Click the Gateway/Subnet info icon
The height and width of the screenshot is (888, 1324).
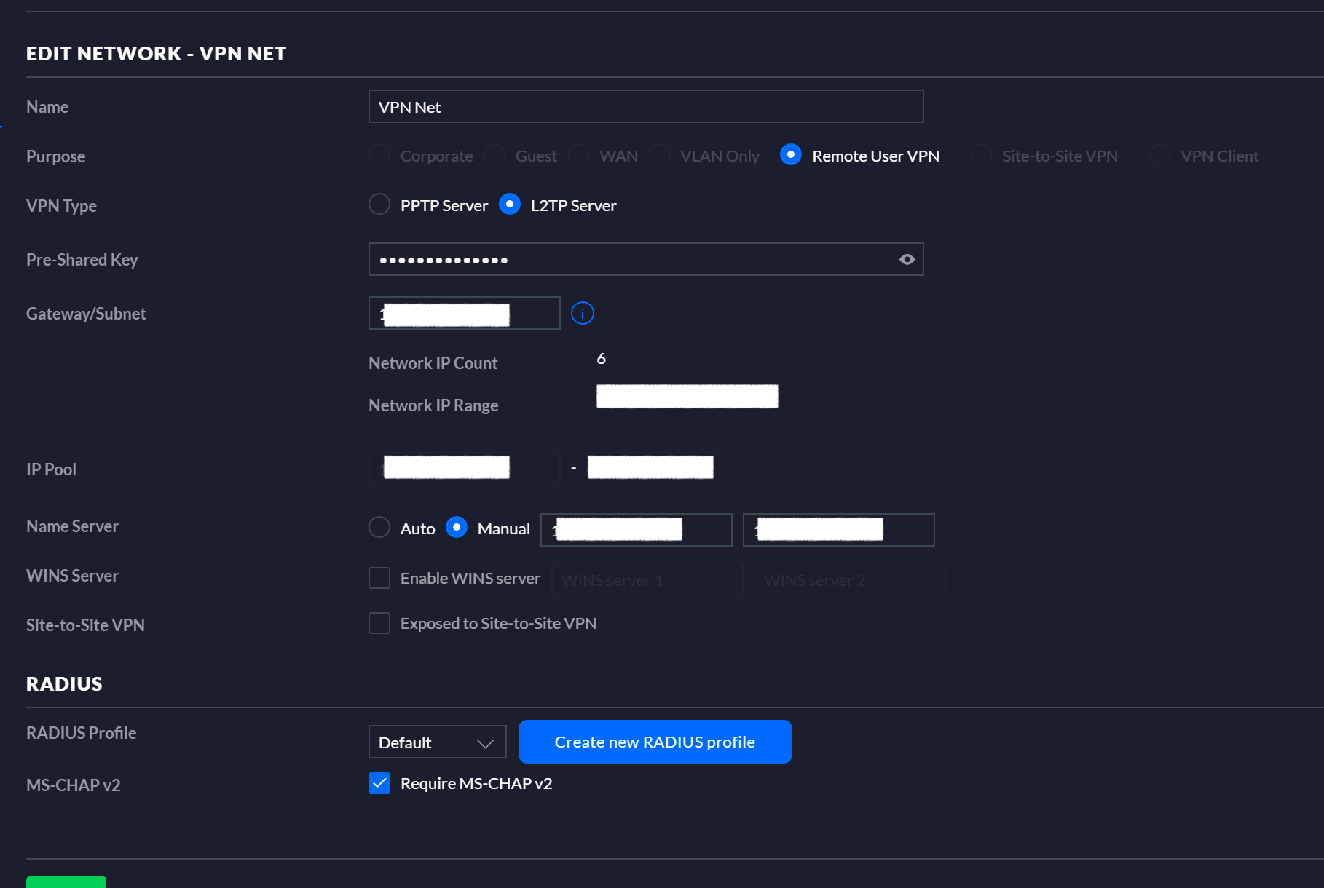point(582,314)
